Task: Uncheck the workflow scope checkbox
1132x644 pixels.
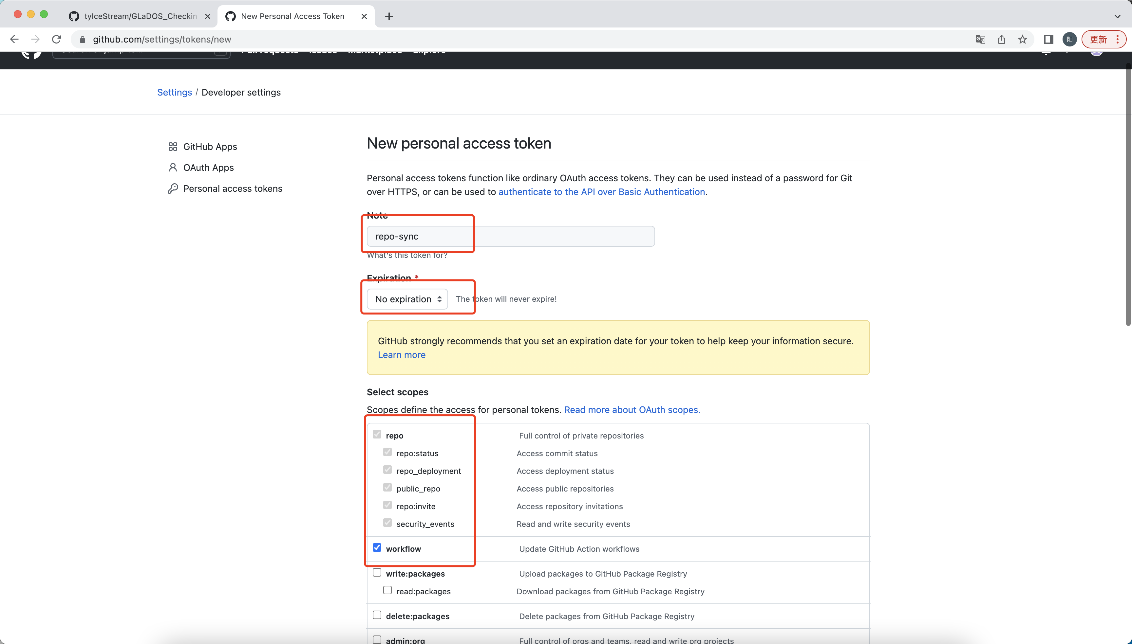Action: pos(377,547)
